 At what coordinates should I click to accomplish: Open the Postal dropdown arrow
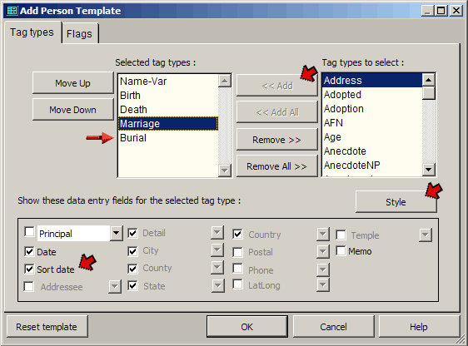(x=323, y=252)
